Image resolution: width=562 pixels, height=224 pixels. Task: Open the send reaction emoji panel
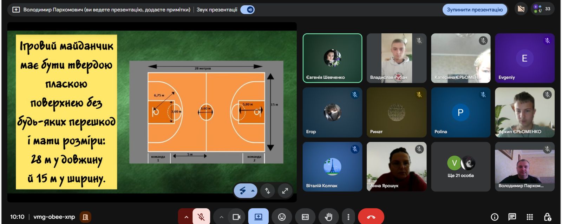pos(282,217)
